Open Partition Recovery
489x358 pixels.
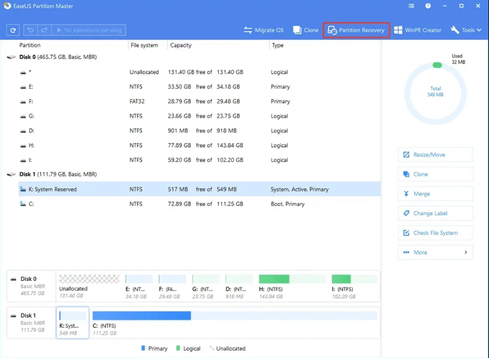point(356,30)
